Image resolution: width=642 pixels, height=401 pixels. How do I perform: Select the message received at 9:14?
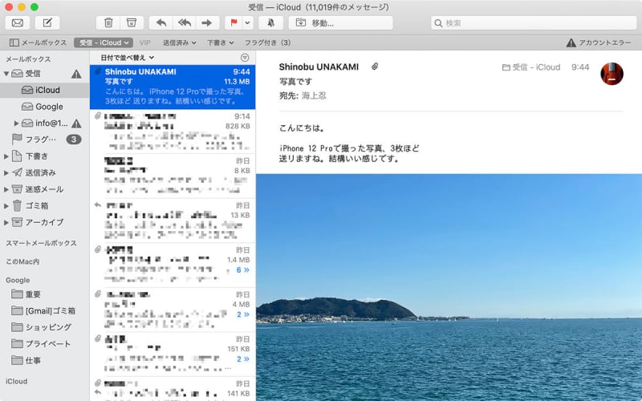click(173, 132)
